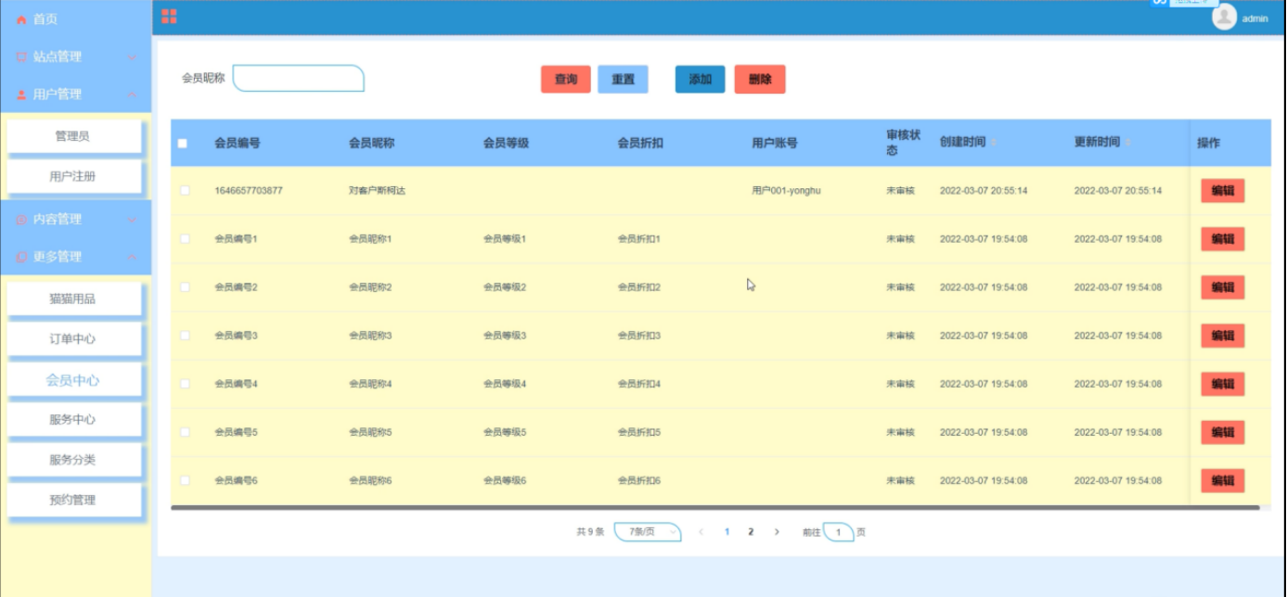Image resolution: width=1287 pixels, height=597 pixels.
Task: Click the 重置 reset button
Action: click(624, 80)
